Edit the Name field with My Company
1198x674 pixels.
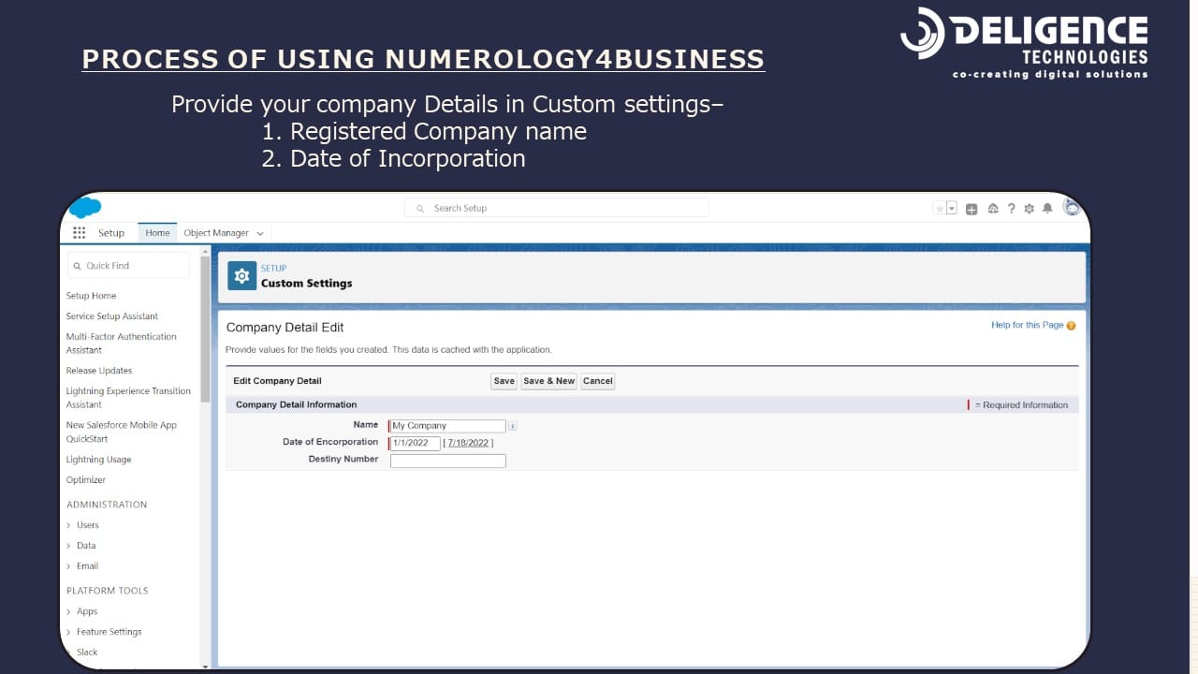point(447,426)
